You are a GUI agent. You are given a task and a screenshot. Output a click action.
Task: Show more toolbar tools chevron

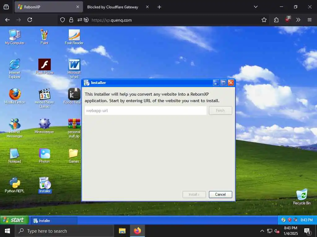tap(298, 20)
